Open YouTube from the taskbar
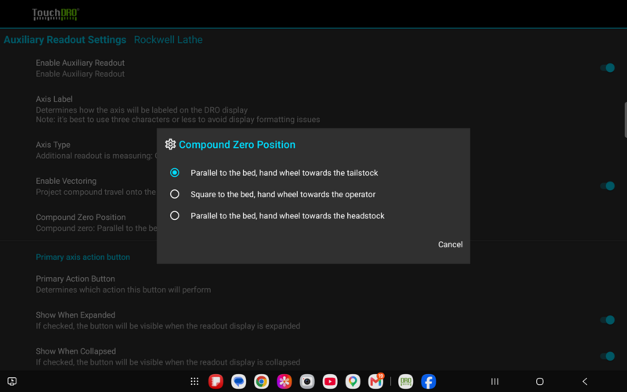Image resolution: width=627 pixels, height=392 pixels. coord(330,382)
